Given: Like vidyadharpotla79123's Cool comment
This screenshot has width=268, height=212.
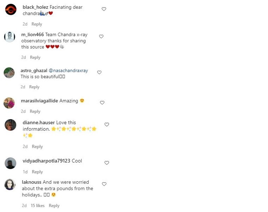Looking at the screenshot, I should (x=107, y=163).
